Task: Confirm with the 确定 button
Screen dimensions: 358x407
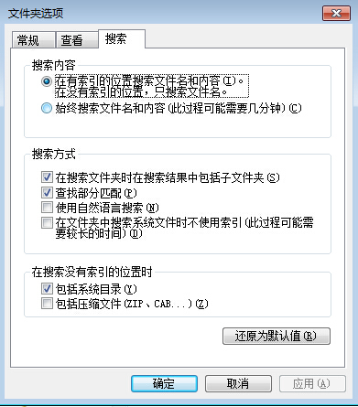Action: tap(164, 383)
